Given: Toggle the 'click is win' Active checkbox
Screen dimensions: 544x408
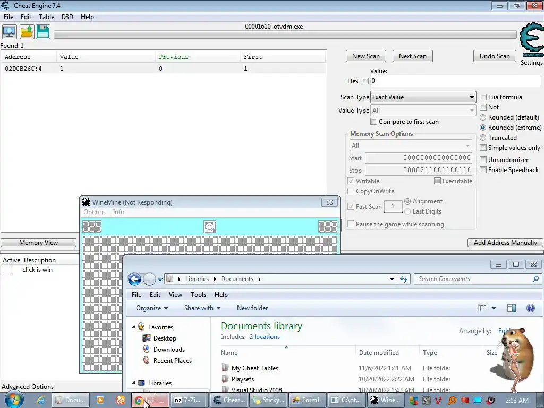Looking at the screenshot, I should click(8, 270).
